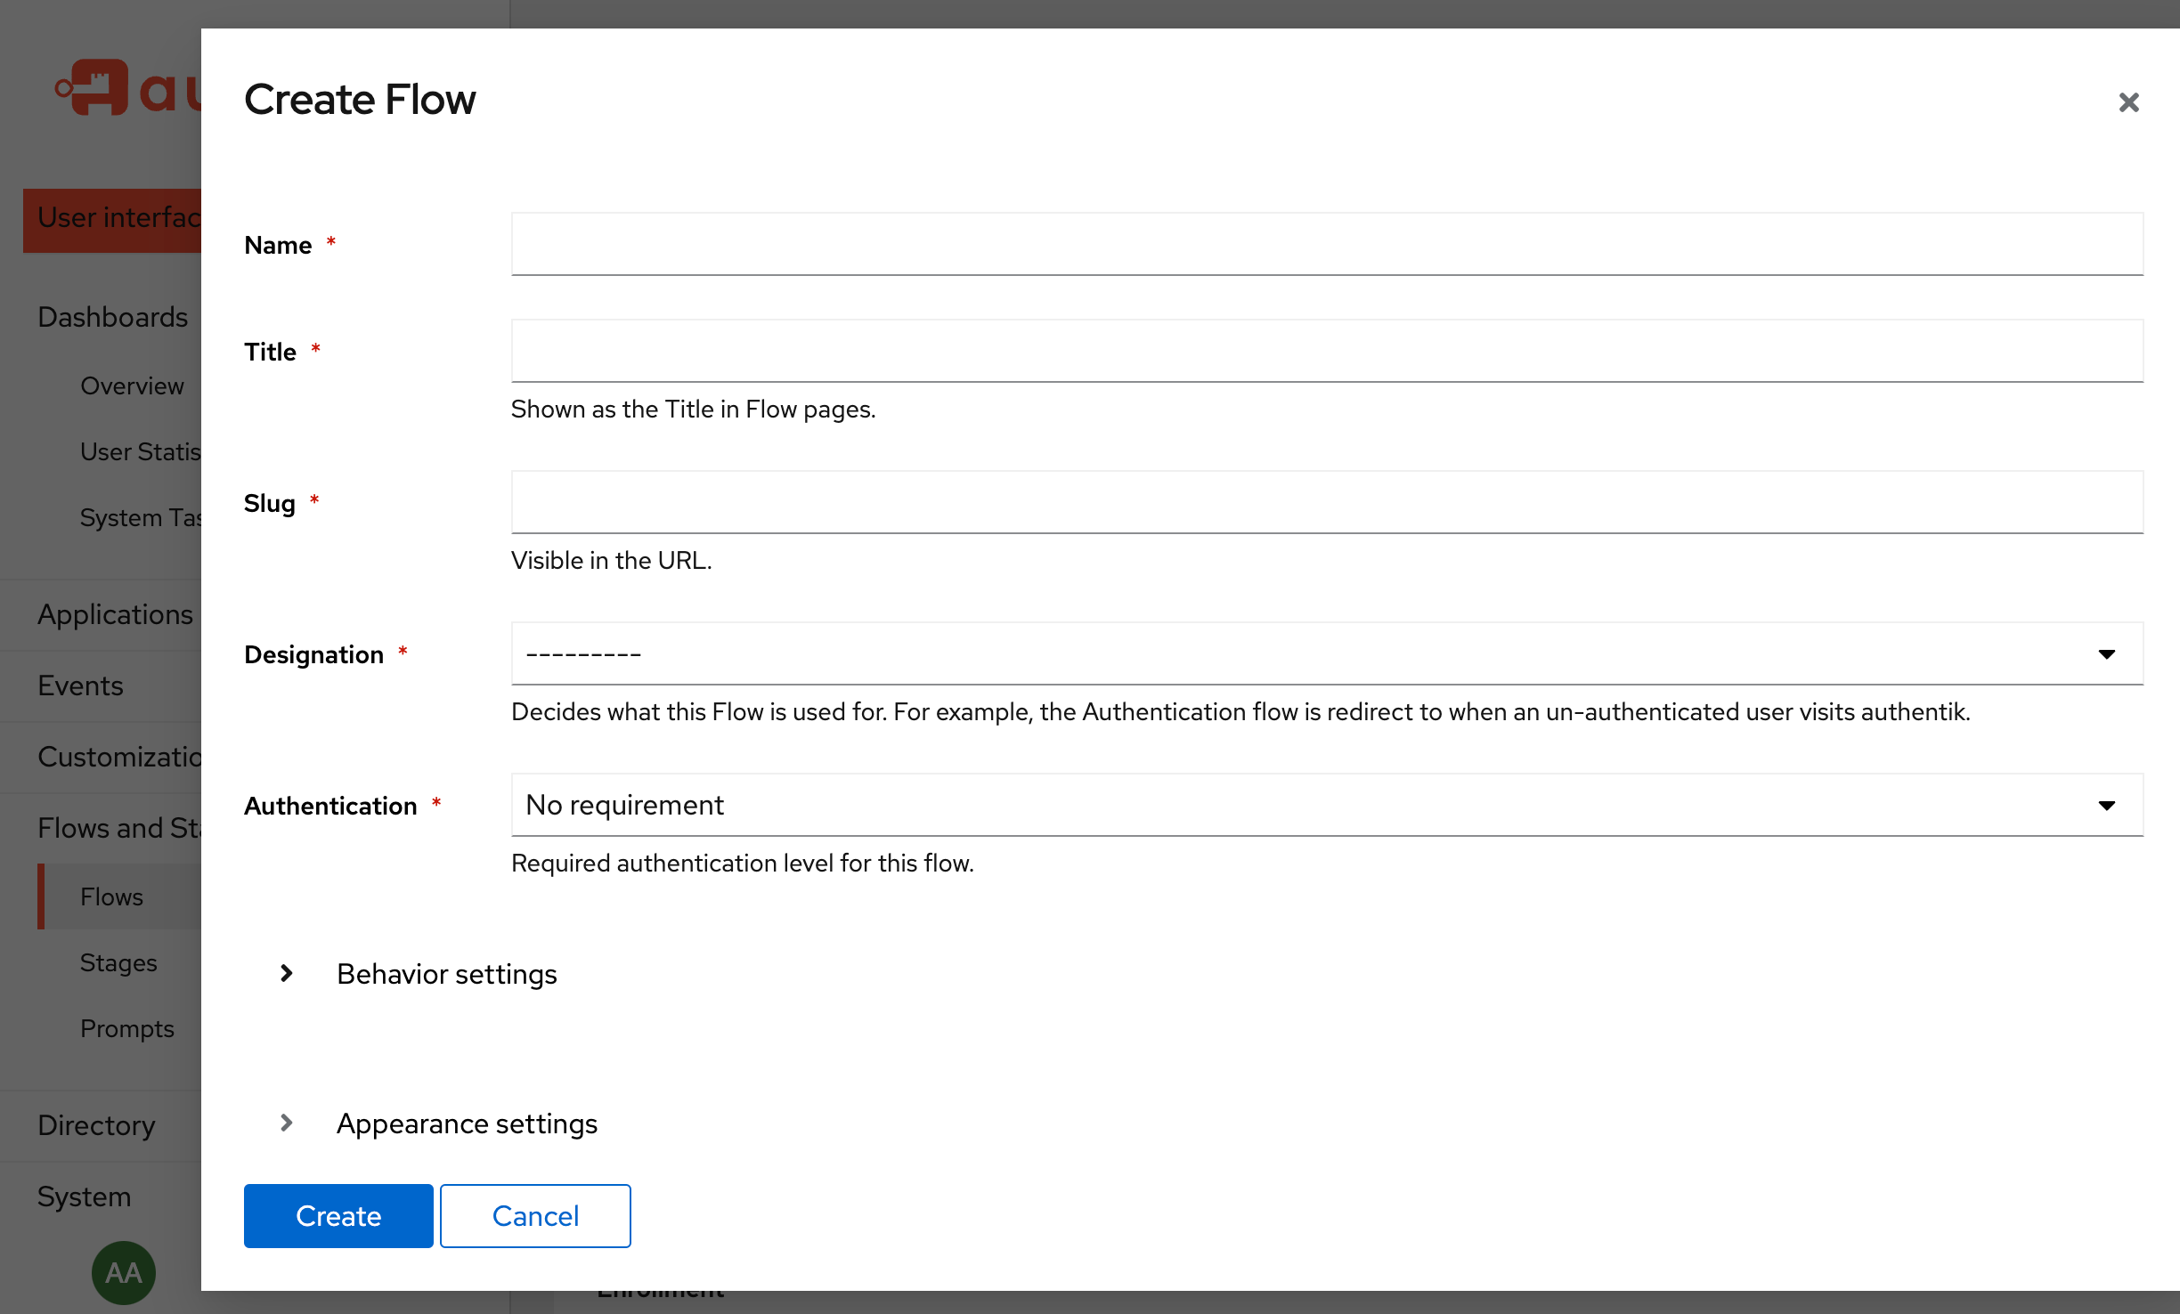Click the authentik logo
The height and width of the screenshot is (1314, 2180).
[101, 89]
